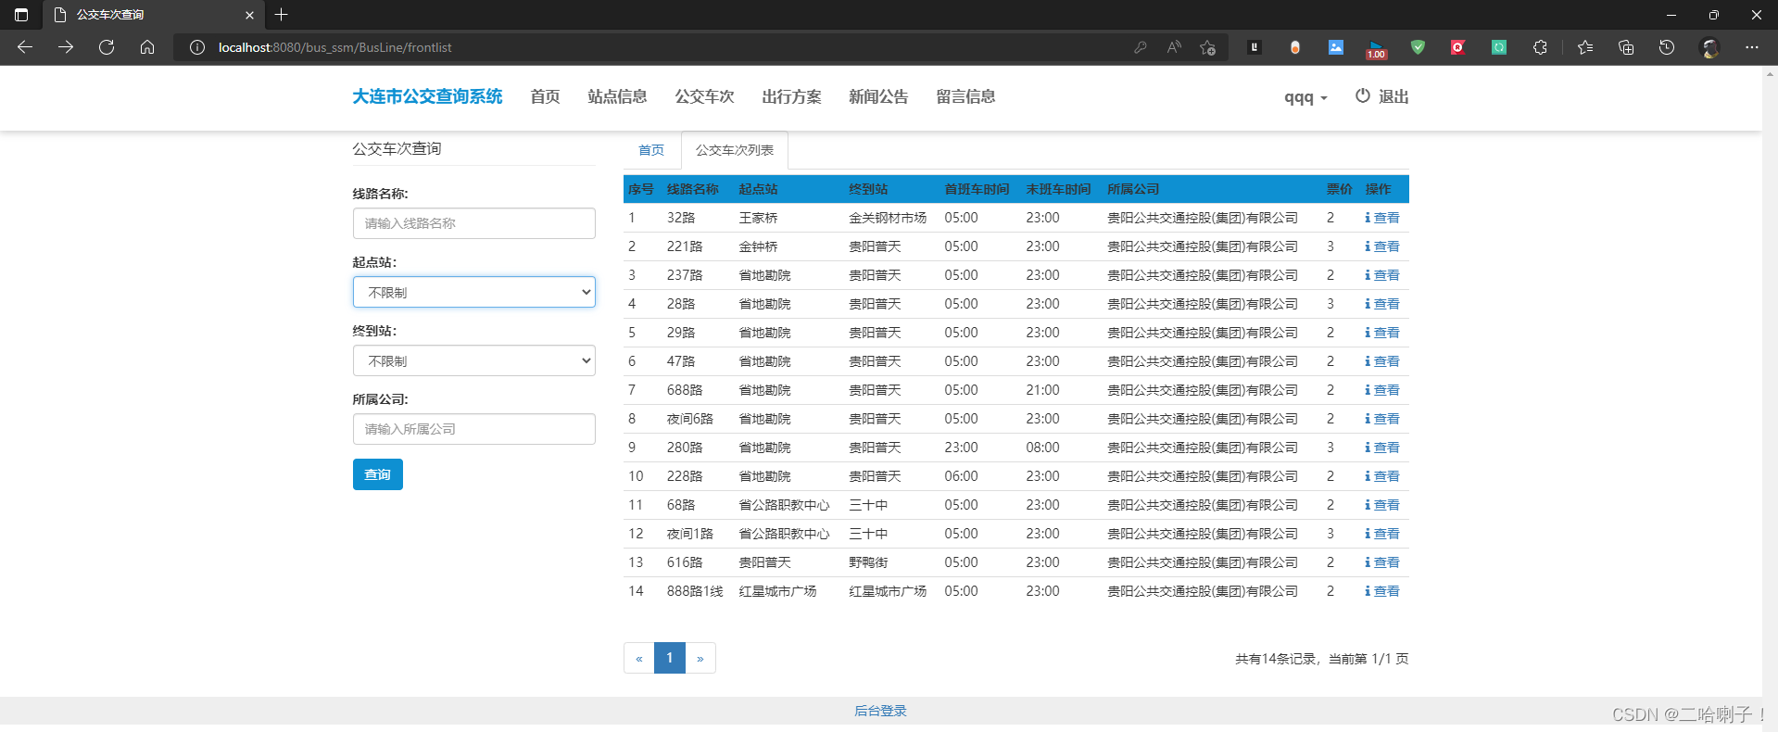The width and height of the screenshot is (1778, 732).
Task: Go back to the previous page
Action: (x=25, y=47)
